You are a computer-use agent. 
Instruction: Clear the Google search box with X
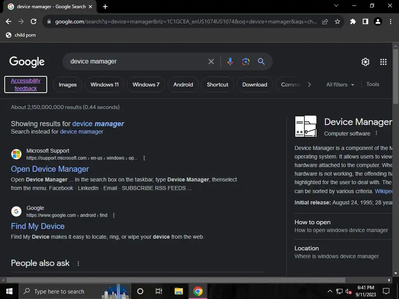point(211,62)
